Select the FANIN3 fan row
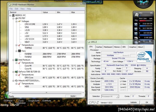The width and height of the screenshot is (156, 112). click(x=55, y=57)
